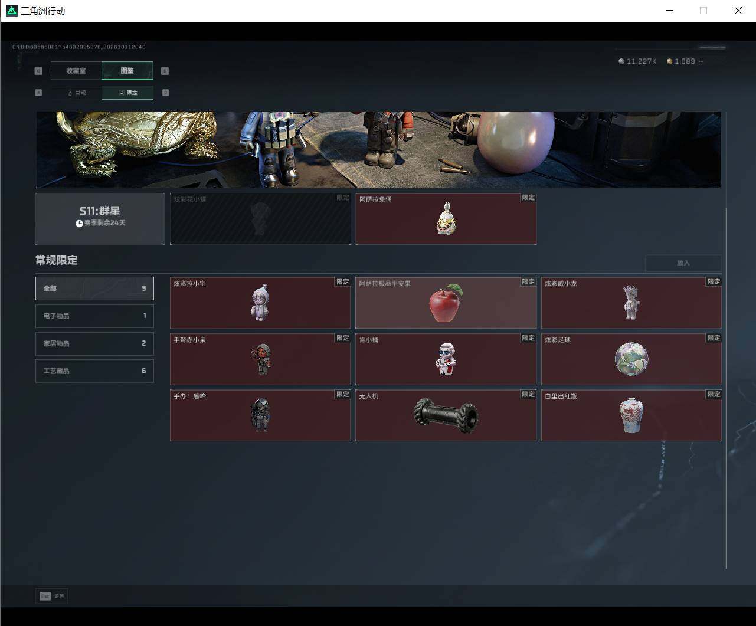Filter by 工艺藏品 category

[x=94, y=371]
